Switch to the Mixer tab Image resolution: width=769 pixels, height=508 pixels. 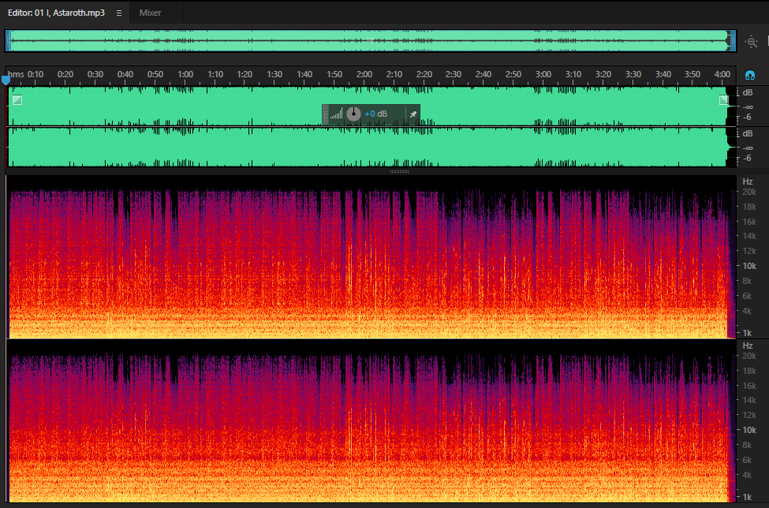pos(150,13)
